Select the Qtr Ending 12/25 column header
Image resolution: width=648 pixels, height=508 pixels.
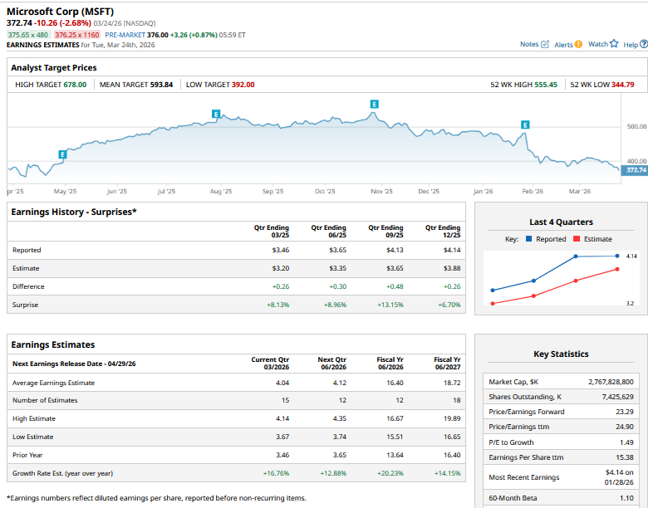[x=443, y=231]
